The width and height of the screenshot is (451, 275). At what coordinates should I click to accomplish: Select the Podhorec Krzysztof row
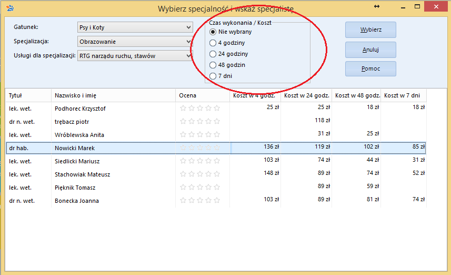click(216, 109)
